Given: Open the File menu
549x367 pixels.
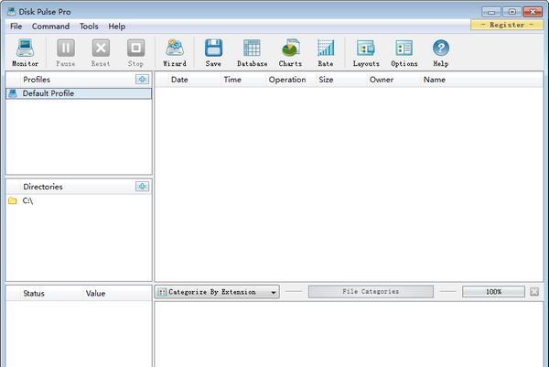Looking at the screenshot, I should 16,27.
